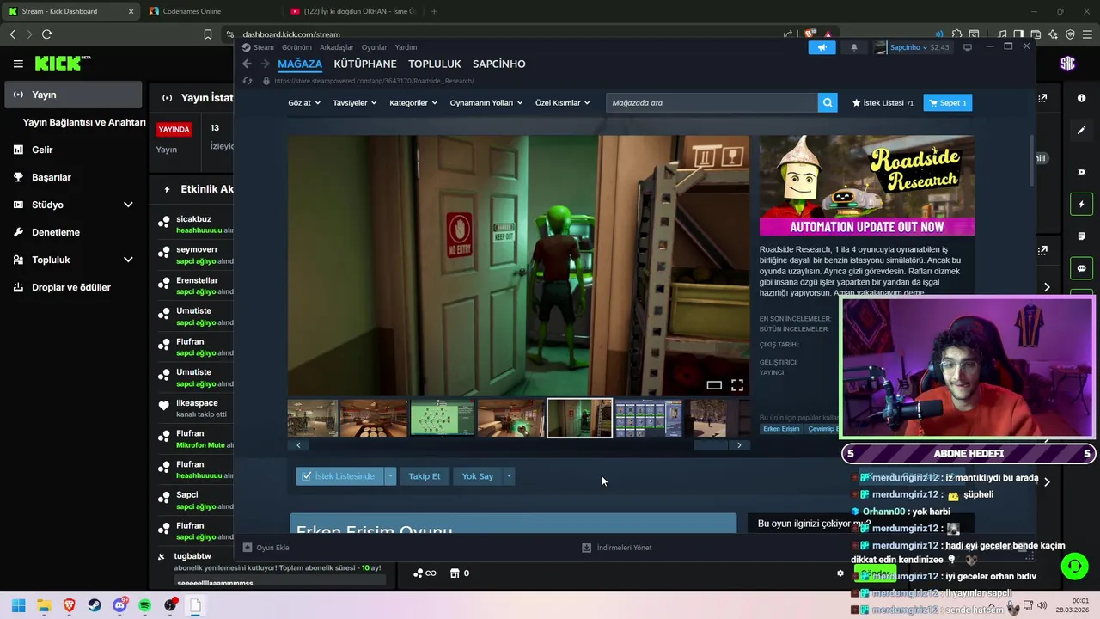
Task: Click the Takip Et button
Action: (424, 476)
